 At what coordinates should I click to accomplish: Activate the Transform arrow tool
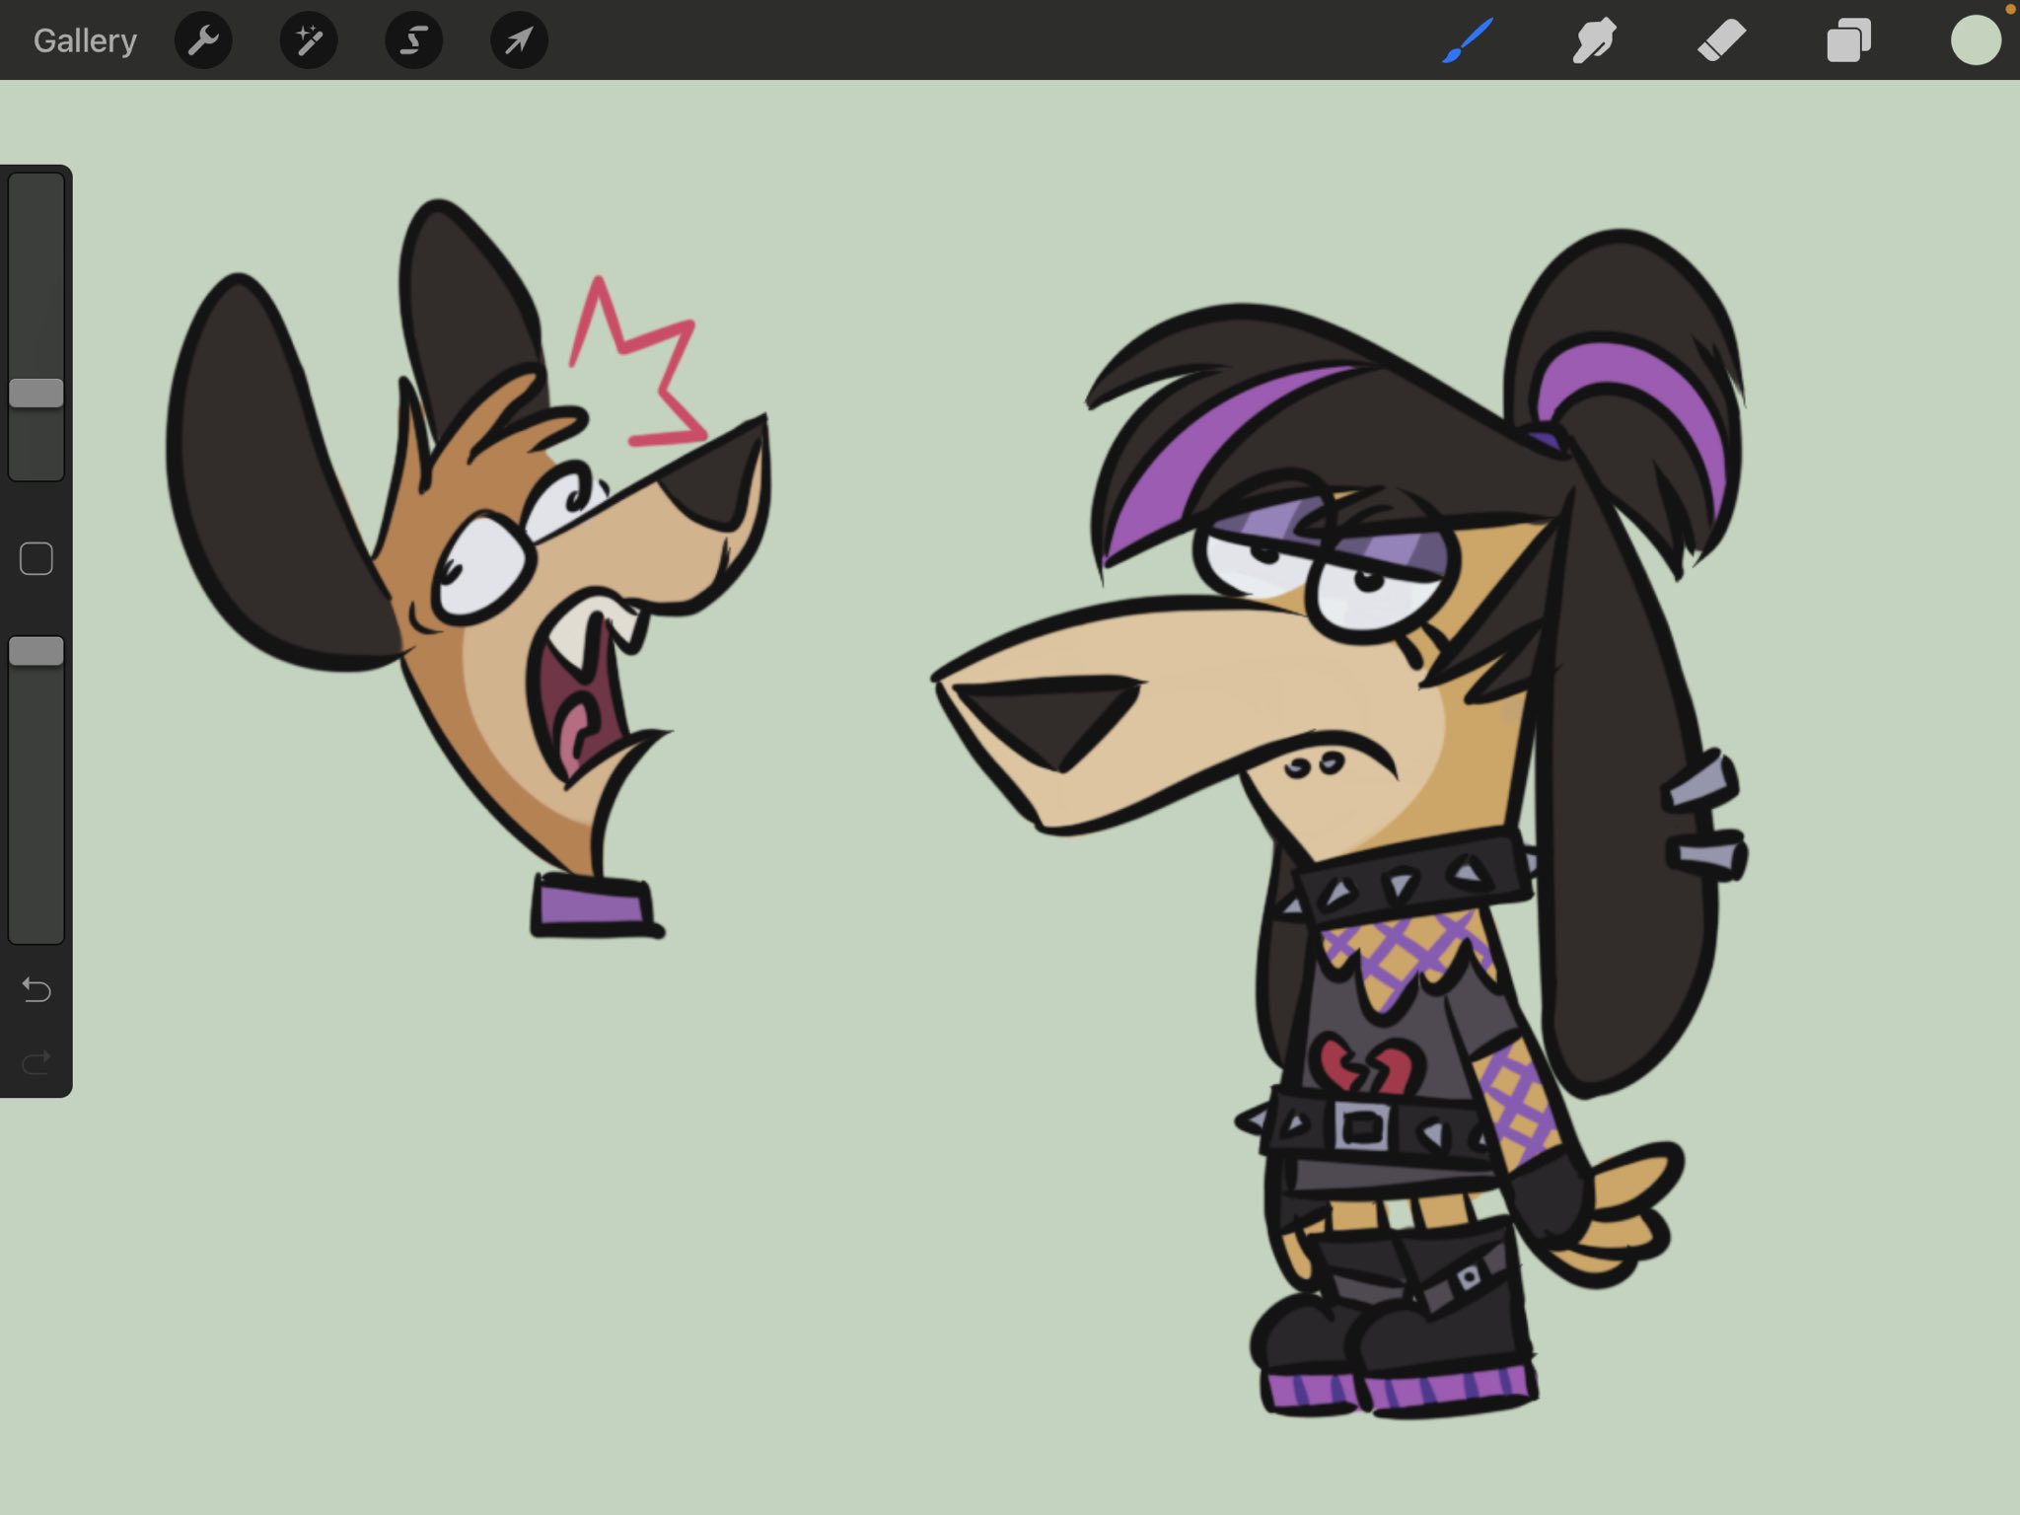point(519,40)
